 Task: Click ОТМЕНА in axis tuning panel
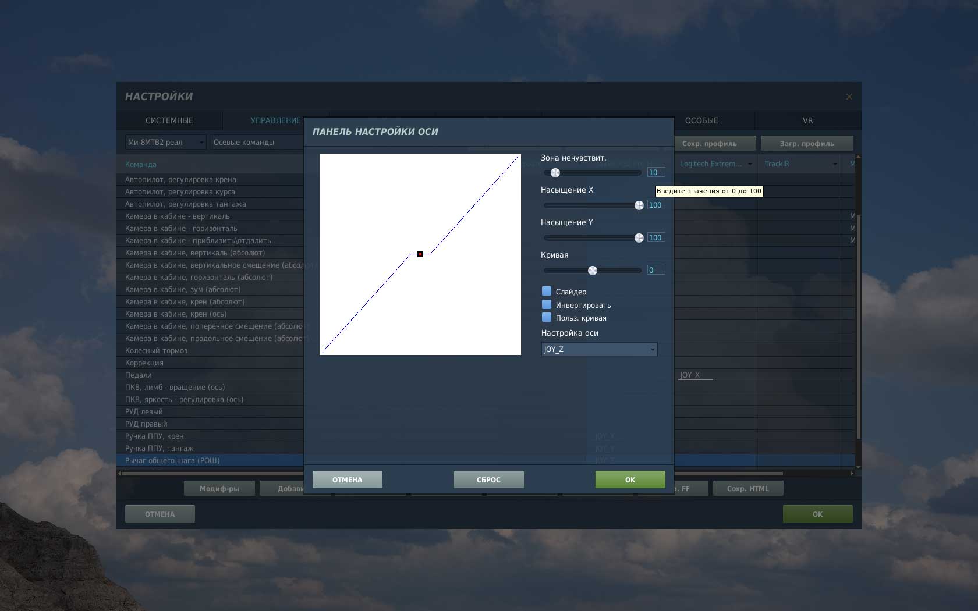(348, 479)
